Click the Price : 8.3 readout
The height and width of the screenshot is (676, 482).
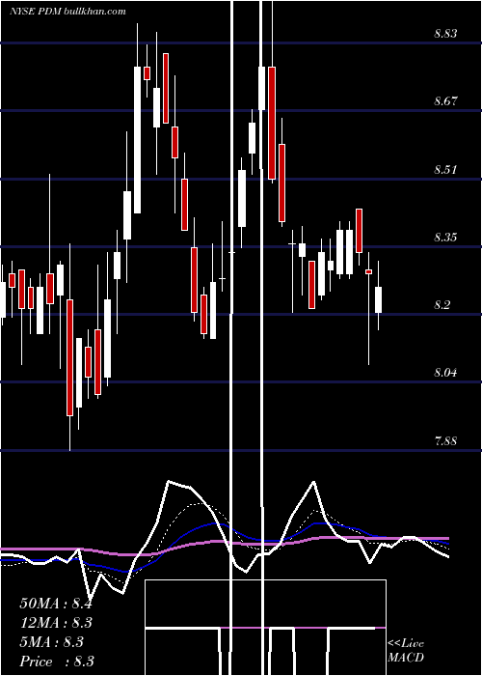pos(57,662)
